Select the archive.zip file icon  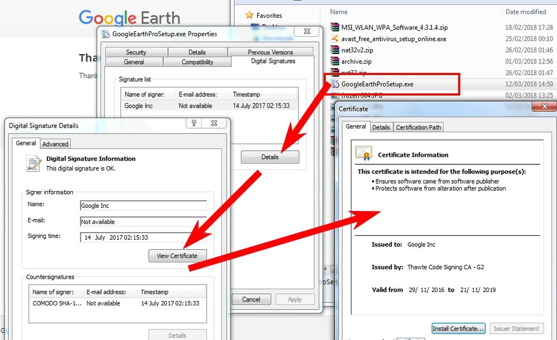click(x=335, y=62)
